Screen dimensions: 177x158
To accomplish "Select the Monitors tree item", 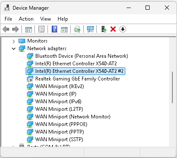I will 37,41.
